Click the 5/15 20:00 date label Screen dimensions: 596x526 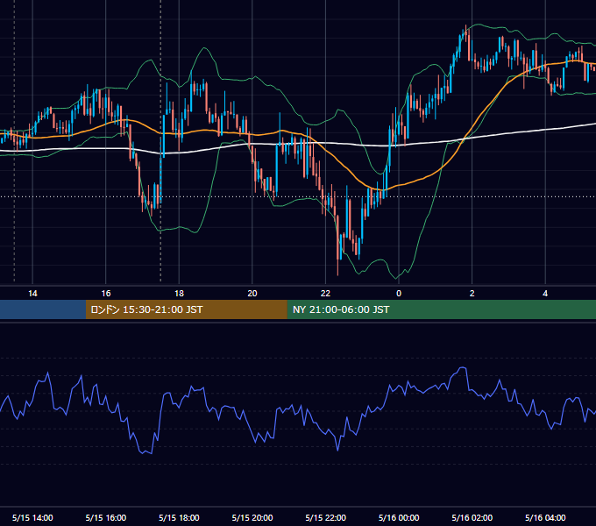coord(252,517)
